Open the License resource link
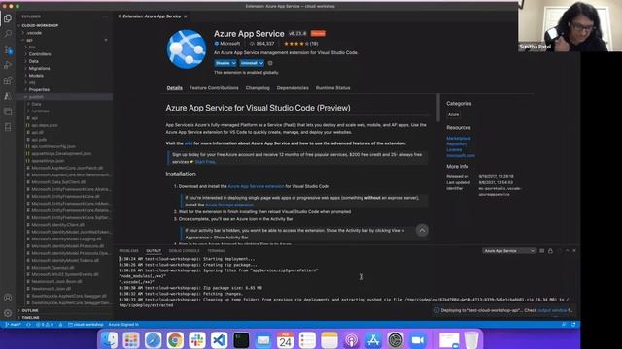The image size is (622, 349). (454, 150)
